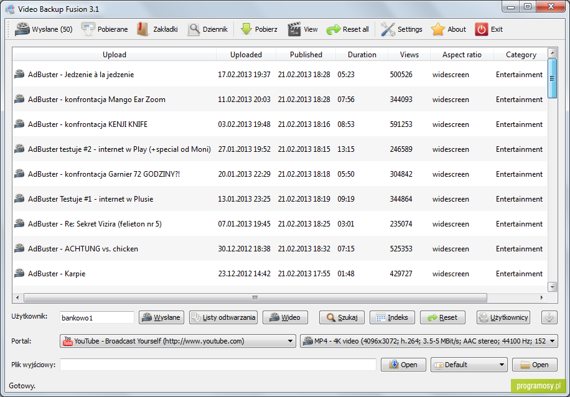Click the Wysłane button next to username field
Viewport: 570px width, 397px height.
pyautogui.click(x=161, y=317)
